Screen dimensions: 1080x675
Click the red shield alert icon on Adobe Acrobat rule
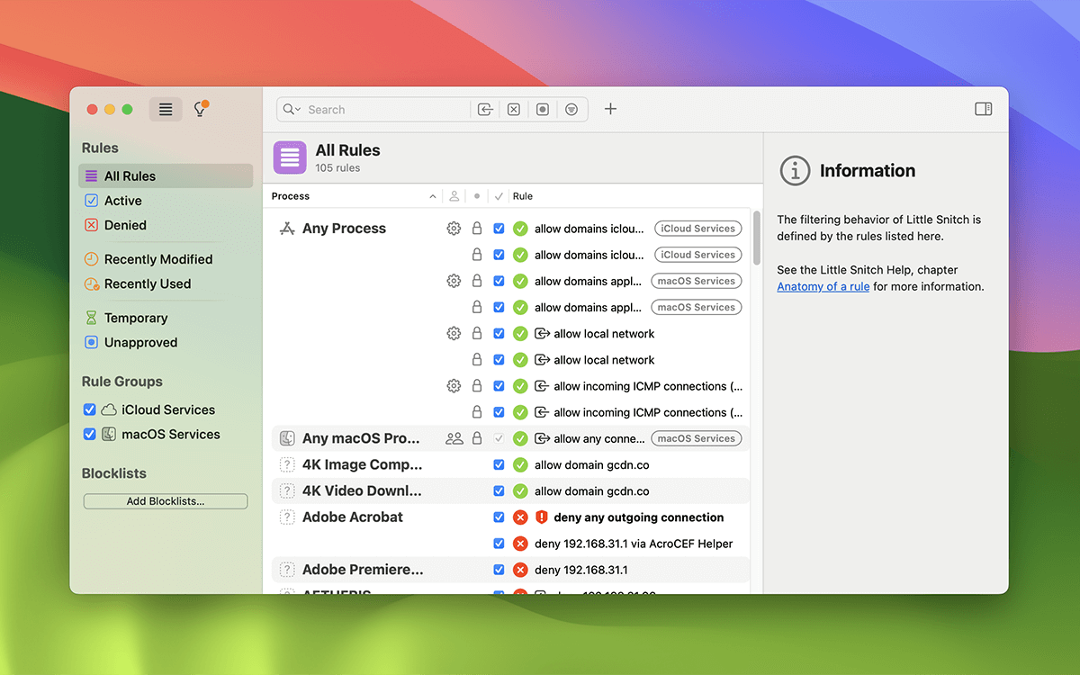[541, 517]
